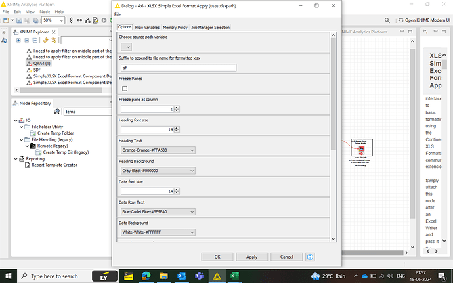
Task: Toggle the Freeze Panes checkbox
Action: click(x=125, y=88)
